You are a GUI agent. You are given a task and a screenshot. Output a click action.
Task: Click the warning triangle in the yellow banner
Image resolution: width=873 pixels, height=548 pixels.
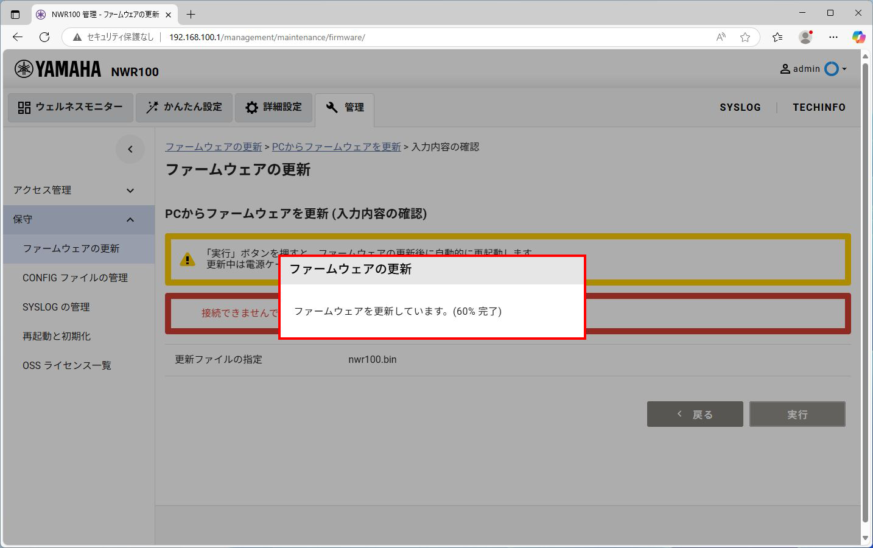pyautogui.click(x=186, y=259)
